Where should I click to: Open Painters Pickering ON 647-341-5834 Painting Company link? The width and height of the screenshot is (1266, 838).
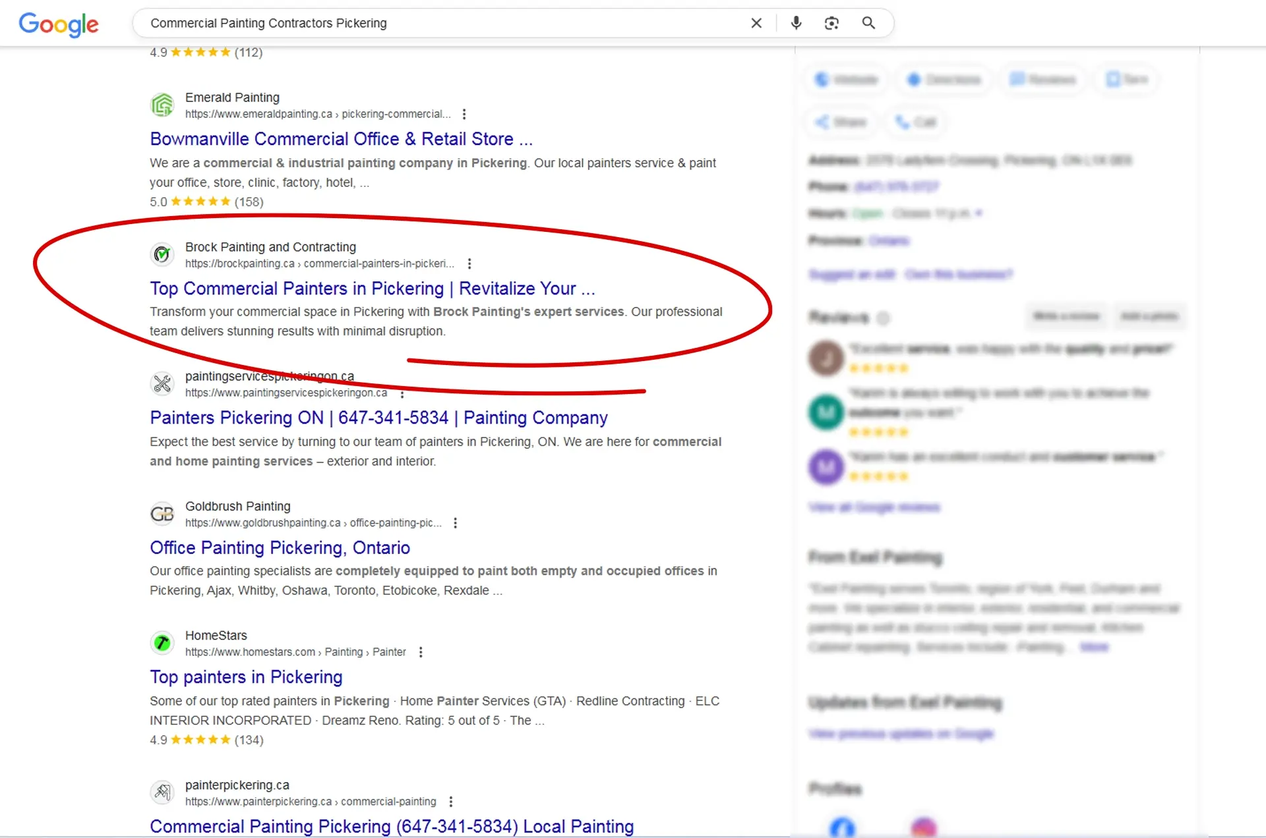point(378,418)
